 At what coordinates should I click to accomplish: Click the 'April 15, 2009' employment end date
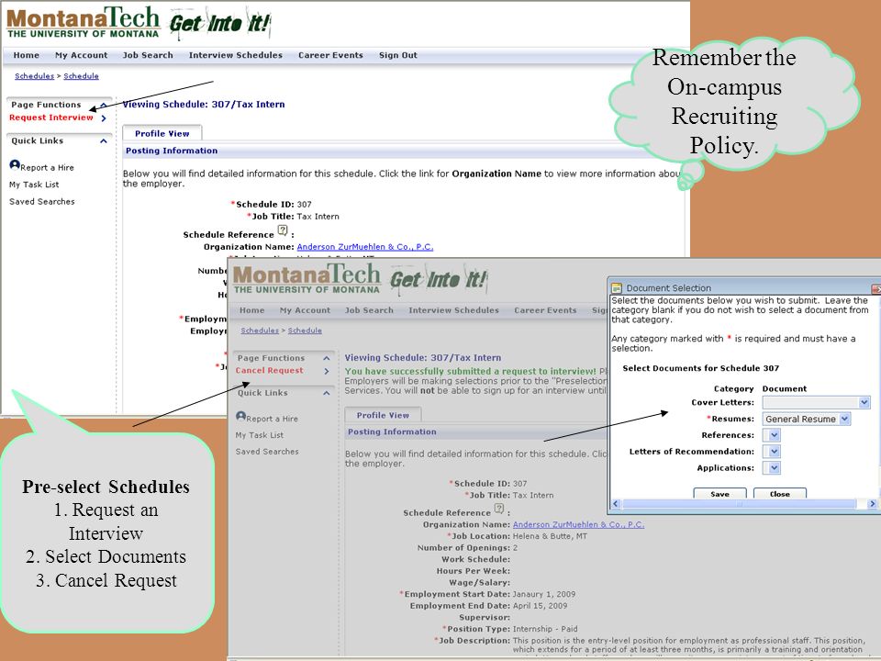pyautogui.click(x=540, y=606)
